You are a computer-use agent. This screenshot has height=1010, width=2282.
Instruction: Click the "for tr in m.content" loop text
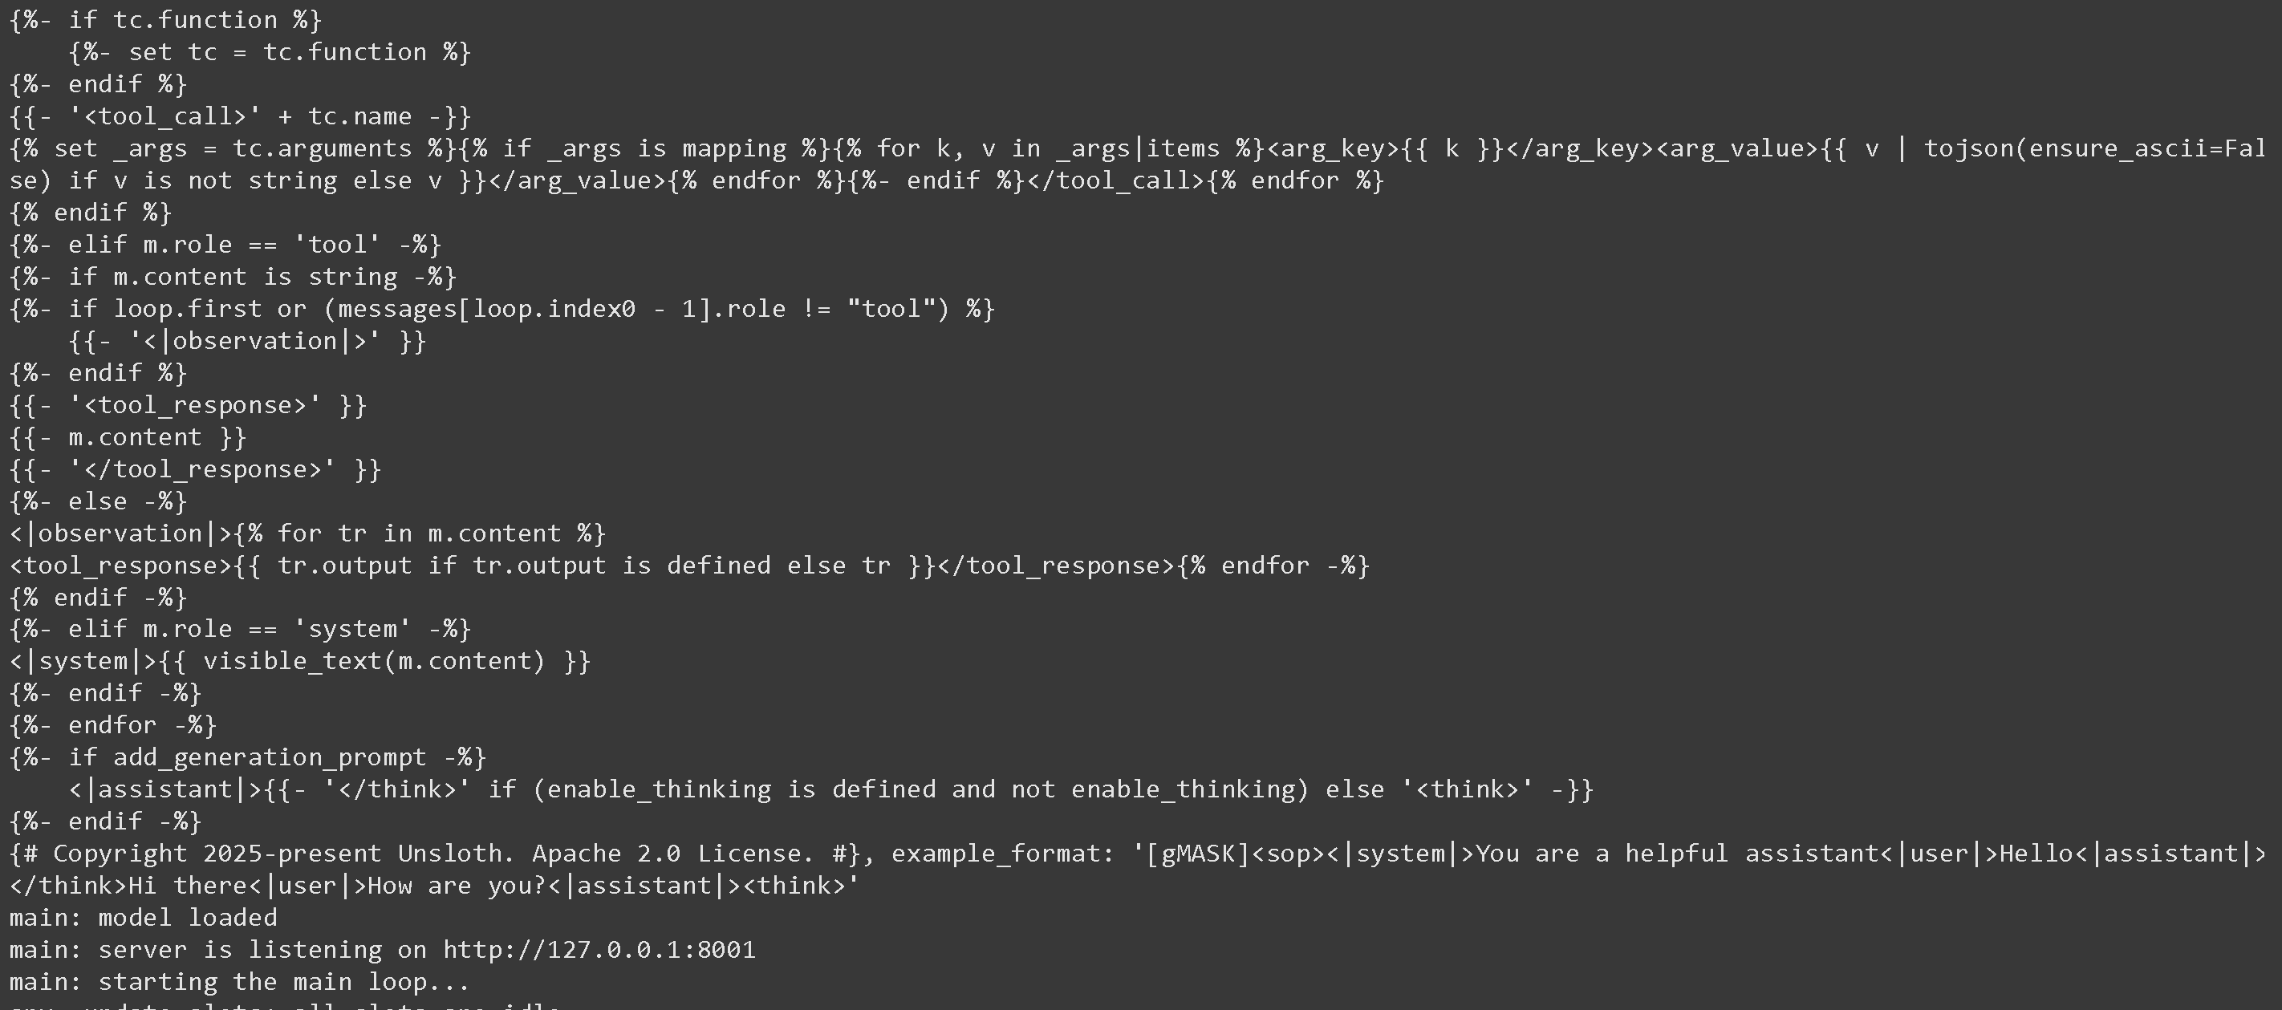click(419, 533)
